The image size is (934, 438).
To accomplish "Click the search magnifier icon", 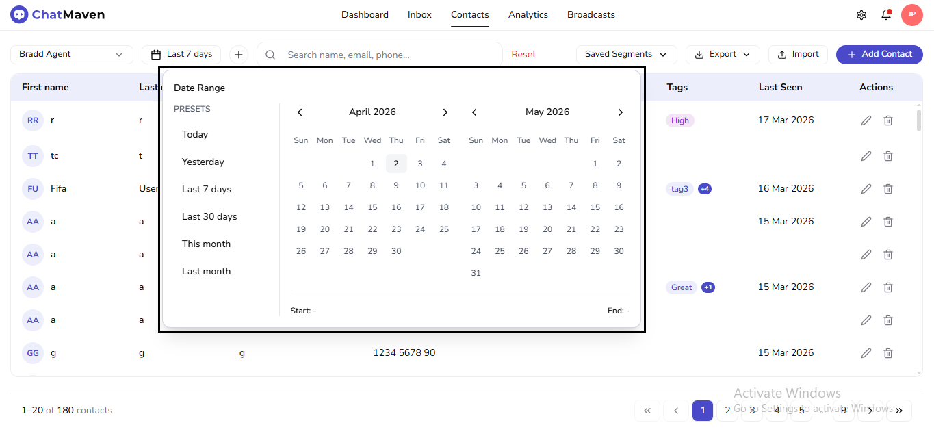I will click(x=270, y=54).
